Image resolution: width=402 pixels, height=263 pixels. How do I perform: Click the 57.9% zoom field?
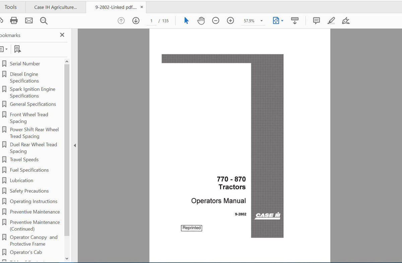249,21
